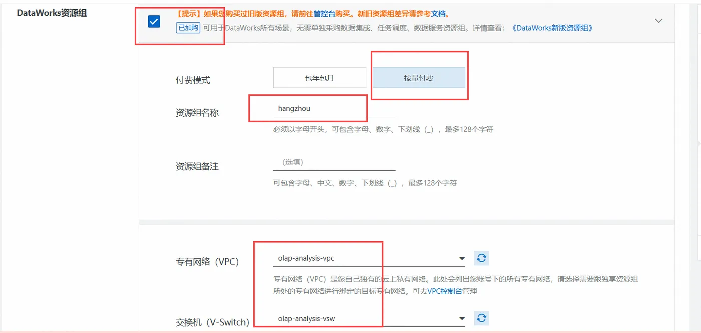Viewport: 701px width, 333px height.
Task: Uncheck the DataWorks resource group checkbox
Action: click(x=154, y=21)
